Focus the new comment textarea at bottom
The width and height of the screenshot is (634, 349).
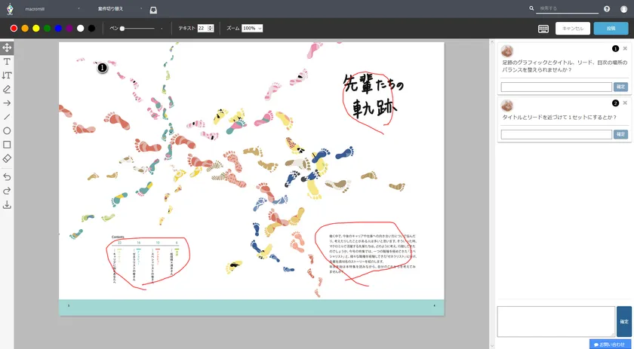(x=556, y=322)
